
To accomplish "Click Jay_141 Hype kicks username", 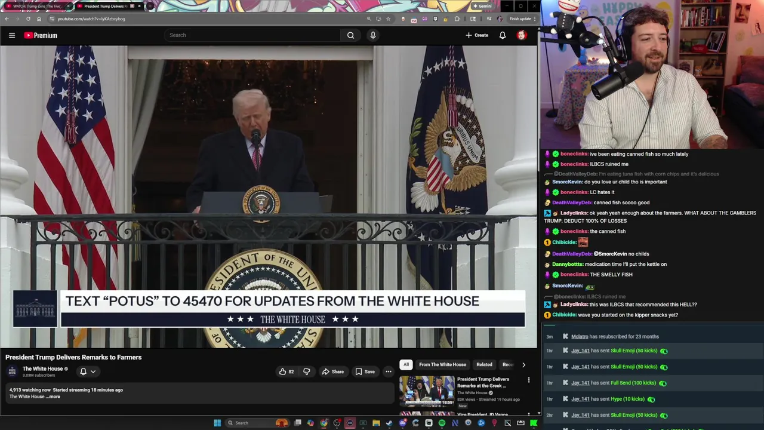I will tap(580, 399).
